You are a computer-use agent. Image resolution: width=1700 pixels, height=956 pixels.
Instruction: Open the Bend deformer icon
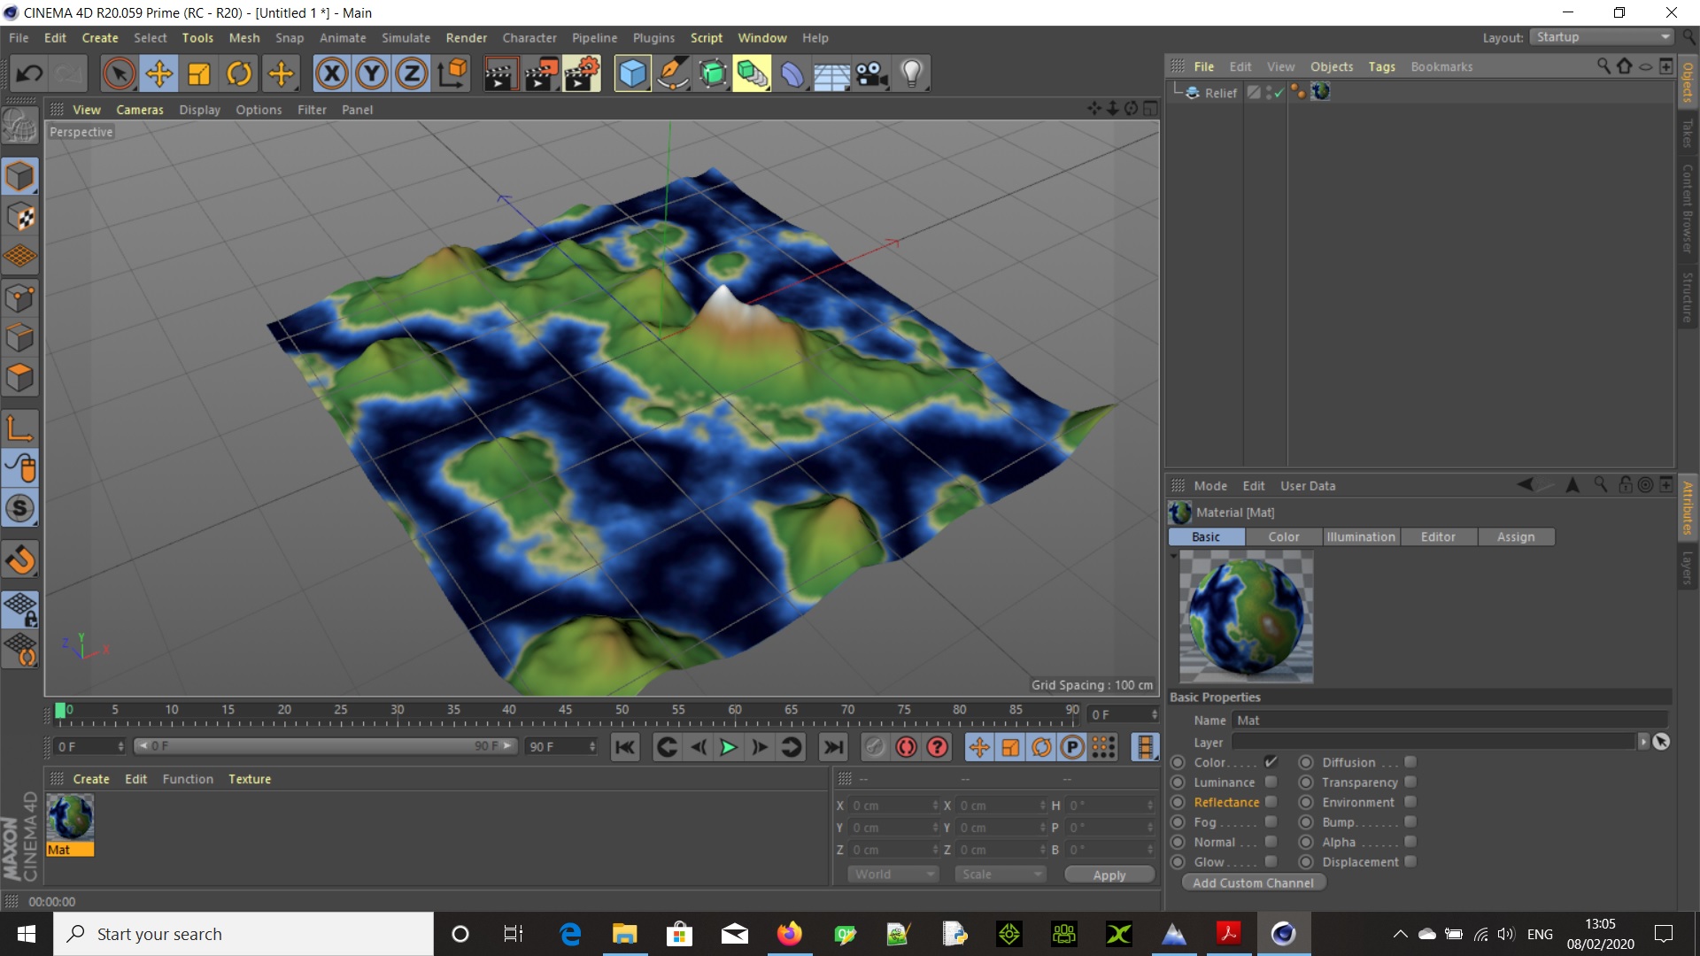click(x=792, y=73)
